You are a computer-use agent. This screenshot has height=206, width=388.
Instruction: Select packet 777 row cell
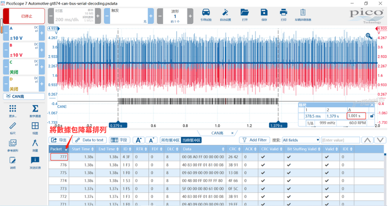59,157
